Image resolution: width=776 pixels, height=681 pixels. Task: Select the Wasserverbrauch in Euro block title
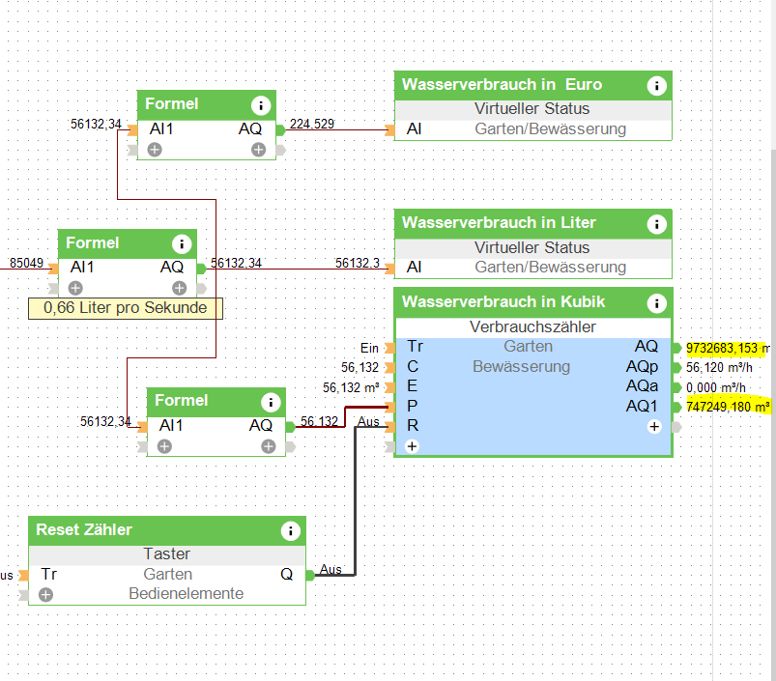click(x=502, y=85)
